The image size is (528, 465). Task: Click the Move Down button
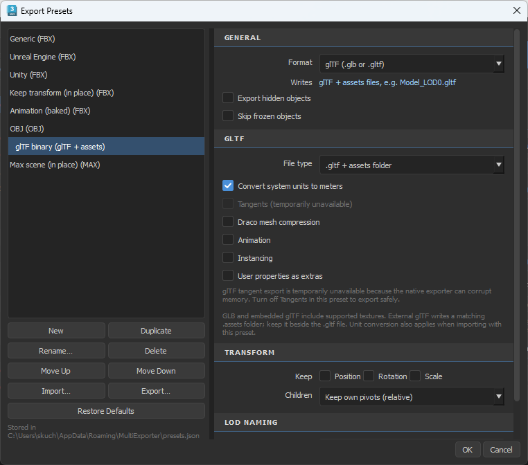tap(156, 371)
